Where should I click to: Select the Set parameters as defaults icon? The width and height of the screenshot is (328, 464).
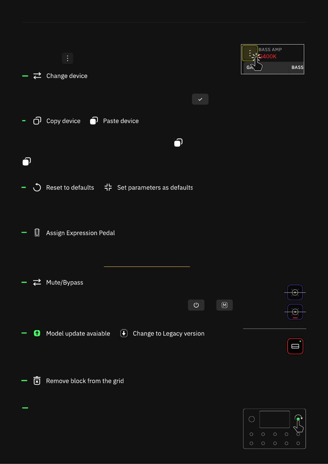tap(108, 187)
